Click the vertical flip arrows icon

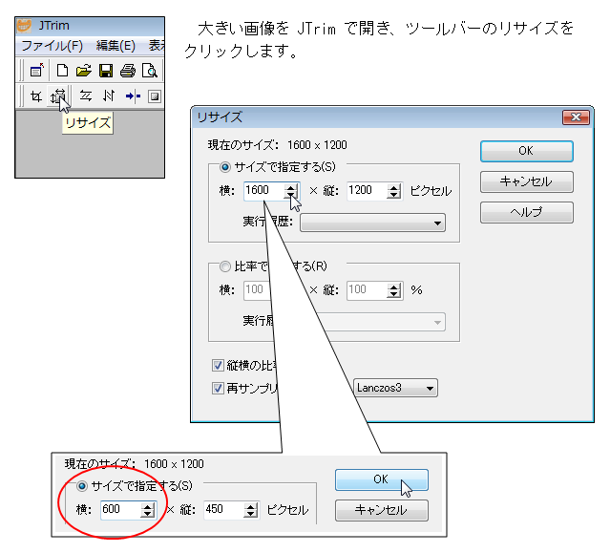109,96
